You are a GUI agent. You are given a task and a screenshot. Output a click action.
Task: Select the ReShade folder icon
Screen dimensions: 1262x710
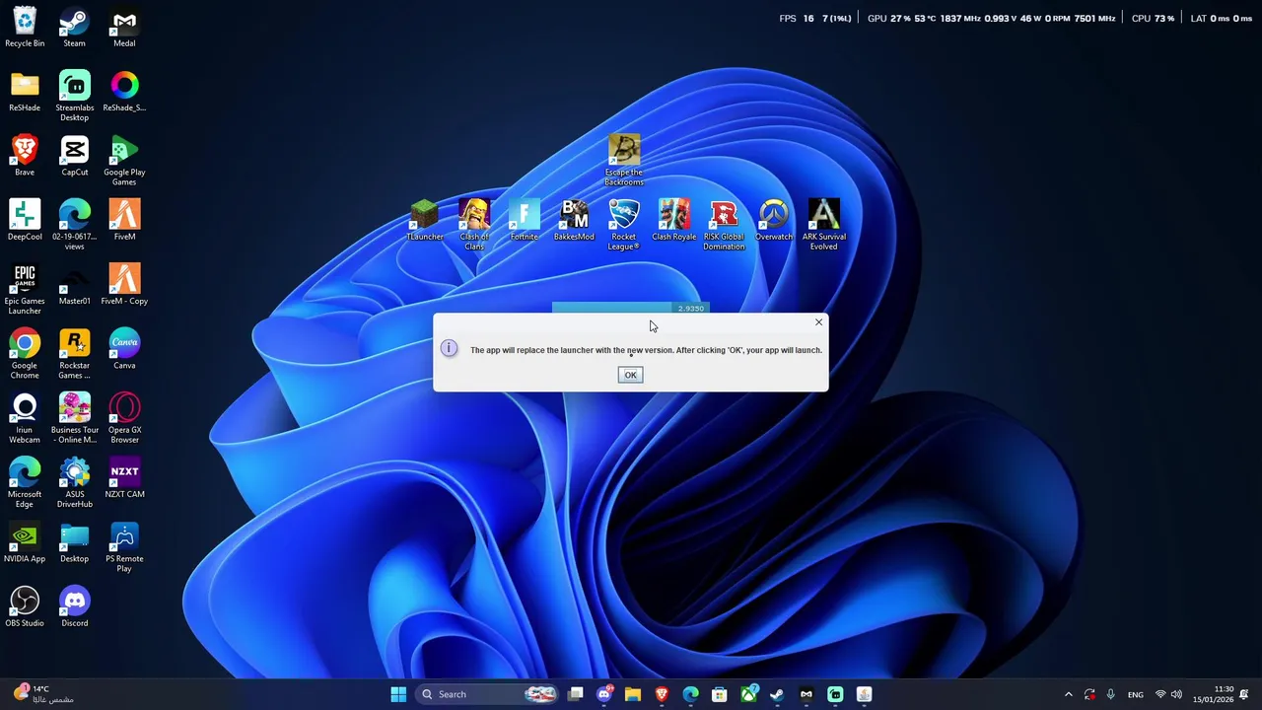point(25,92)
